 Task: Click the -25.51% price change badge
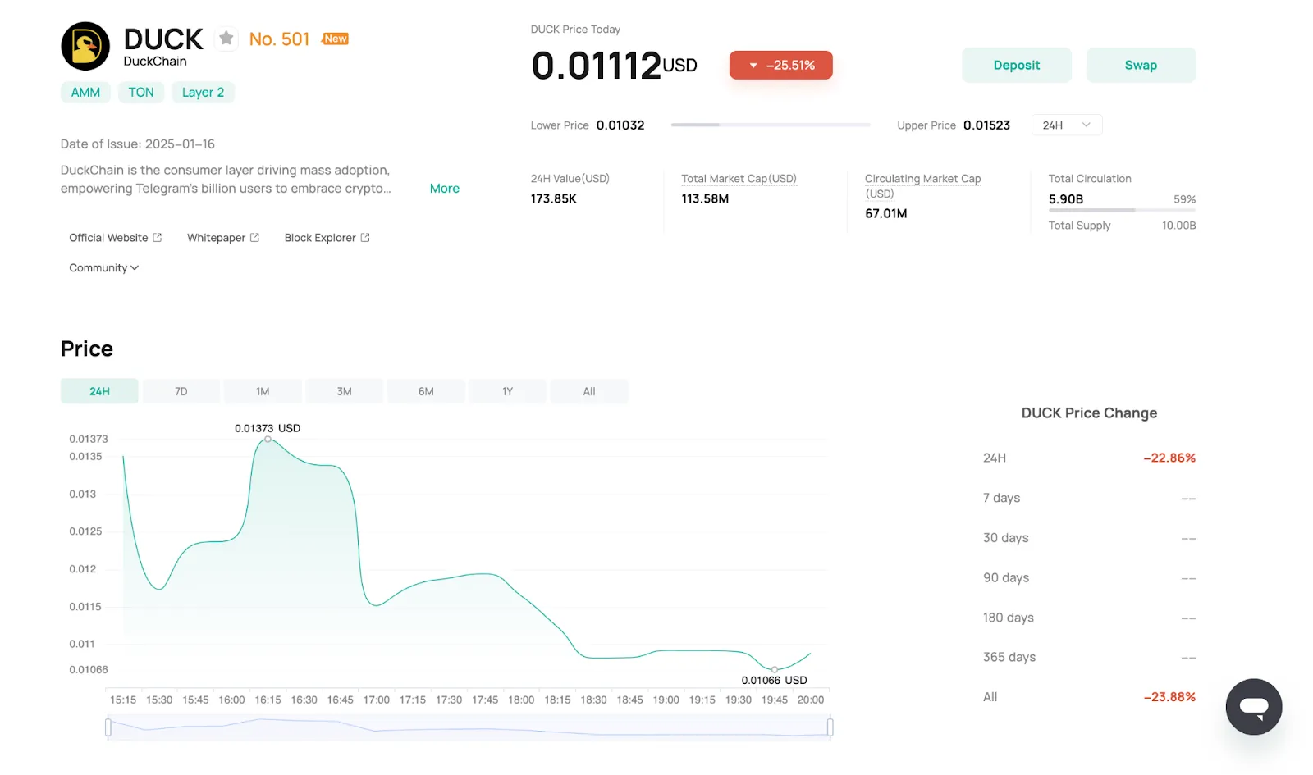[x=781, y=66]
